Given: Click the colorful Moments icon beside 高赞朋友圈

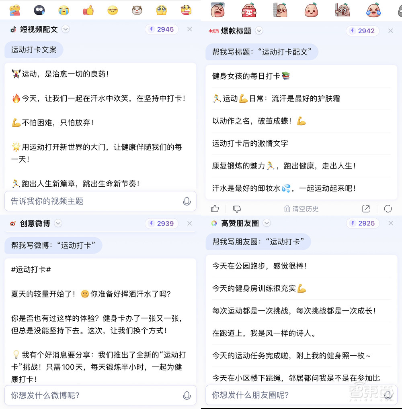Looking at the screenshot, I should click(x=213, y=223).
